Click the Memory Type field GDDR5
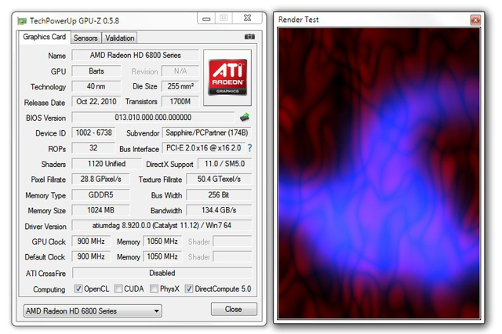The image size is (502, 334). (101, 194)
